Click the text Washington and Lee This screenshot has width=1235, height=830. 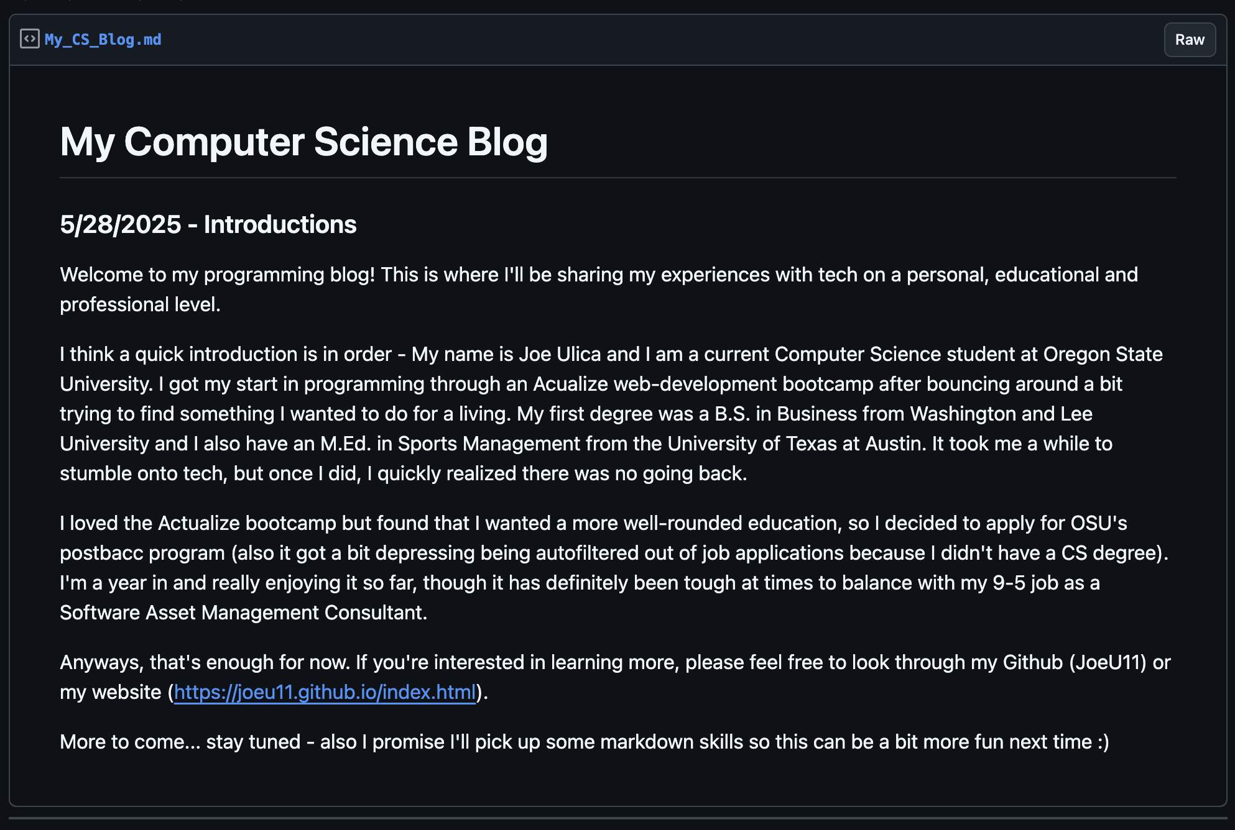(1001, 414)
